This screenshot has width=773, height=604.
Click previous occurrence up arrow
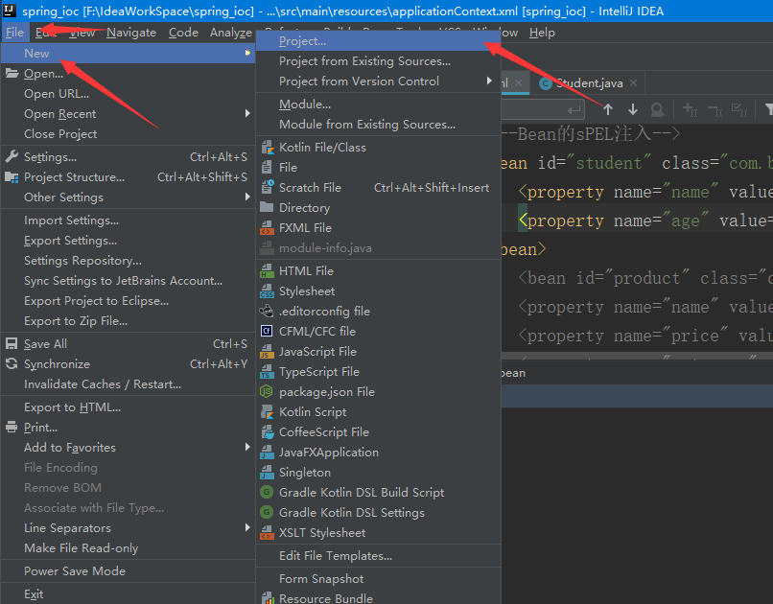click(608, 109)
